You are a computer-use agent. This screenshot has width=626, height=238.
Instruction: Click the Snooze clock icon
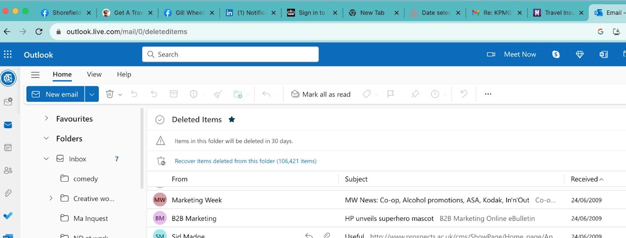pyautogui.click(x=435, y=94)
